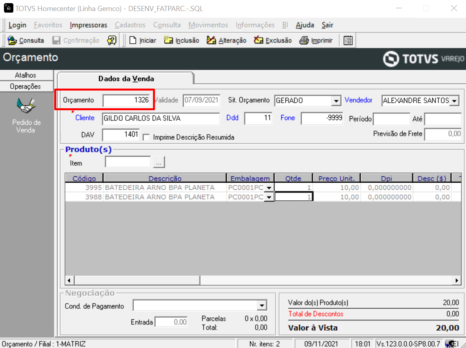Click the Exclusão delete icon
This screenshot has height=348, width=466.
pos(258,40)
